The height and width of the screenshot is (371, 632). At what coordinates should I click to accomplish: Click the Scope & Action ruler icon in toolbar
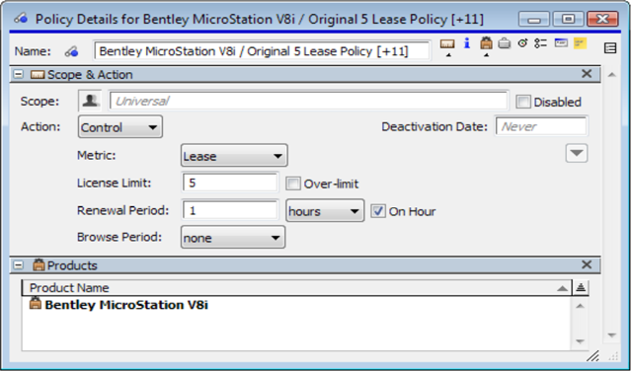[x=447, y=43]
